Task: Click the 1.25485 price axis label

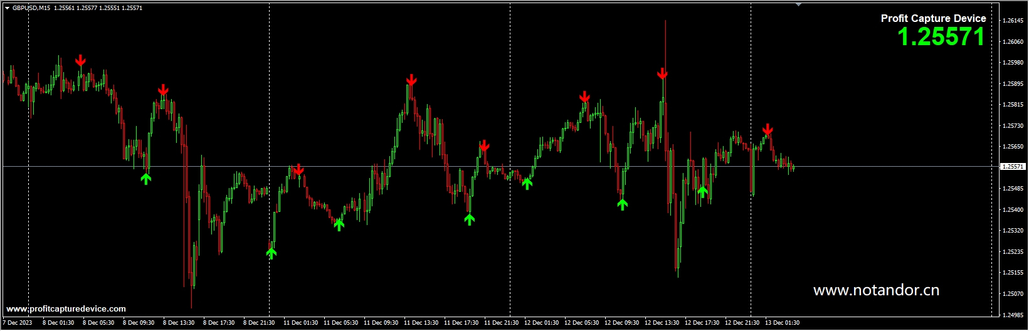Action: pos(1013,189)
